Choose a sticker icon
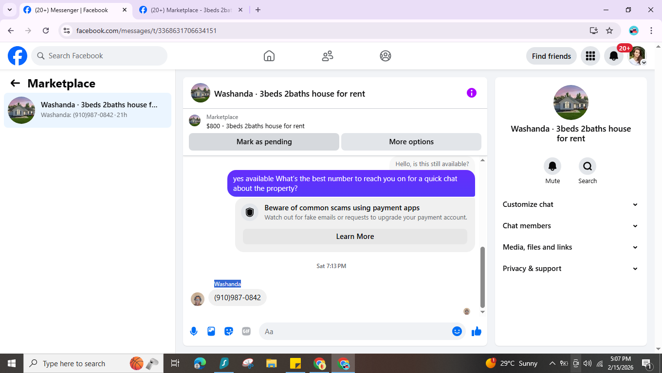Viewport: 662px width, 373px height. pyautogui.click(x=229, y=331)
